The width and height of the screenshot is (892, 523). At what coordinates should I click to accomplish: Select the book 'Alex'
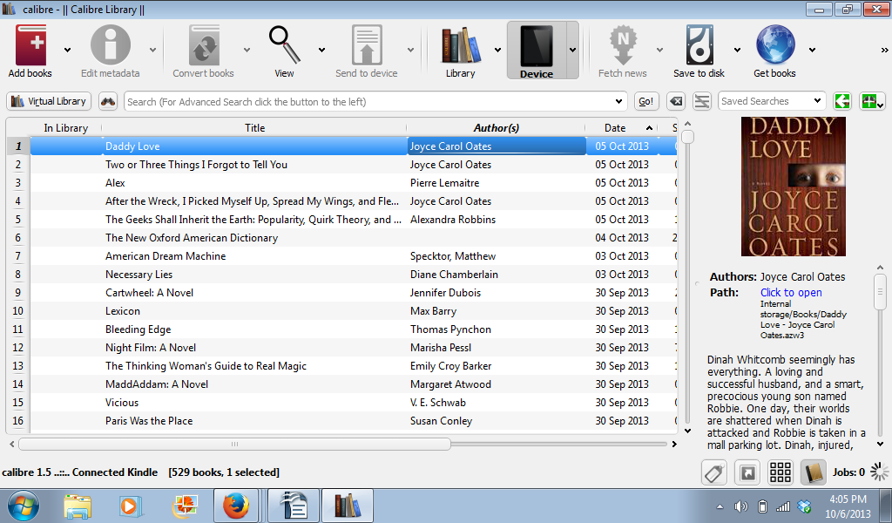[x=115, y=183]
